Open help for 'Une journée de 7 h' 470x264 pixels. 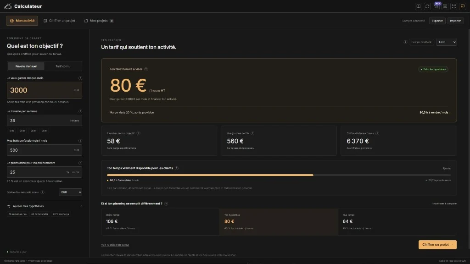252,133
